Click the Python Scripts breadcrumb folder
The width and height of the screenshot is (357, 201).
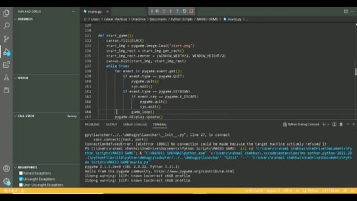(181, 20)
